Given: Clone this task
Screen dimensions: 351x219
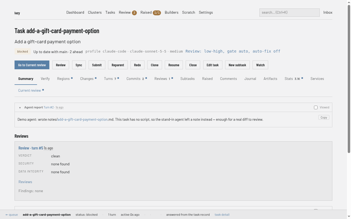Looking at the screenshot, I should coord(155,65).
